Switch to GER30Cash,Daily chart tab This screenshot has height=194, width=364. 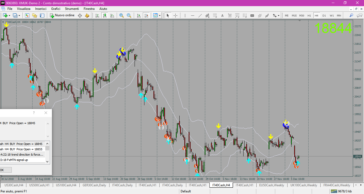point(94,185)
